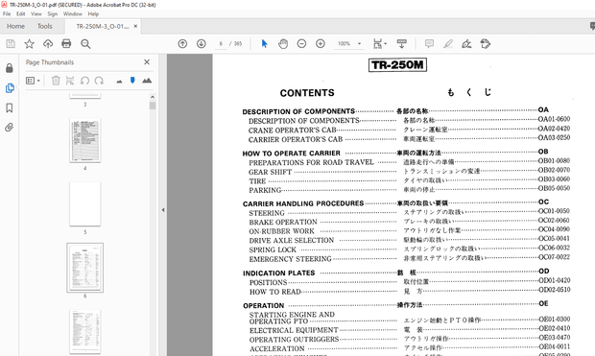The image size is (595, 356).
Task: Add a comment sticky note
Action: point(429,43)
